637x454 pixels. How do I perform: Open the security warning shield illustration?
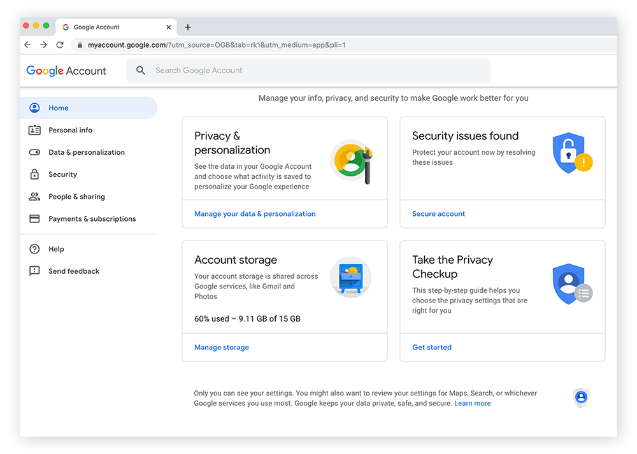coord(573,153)
